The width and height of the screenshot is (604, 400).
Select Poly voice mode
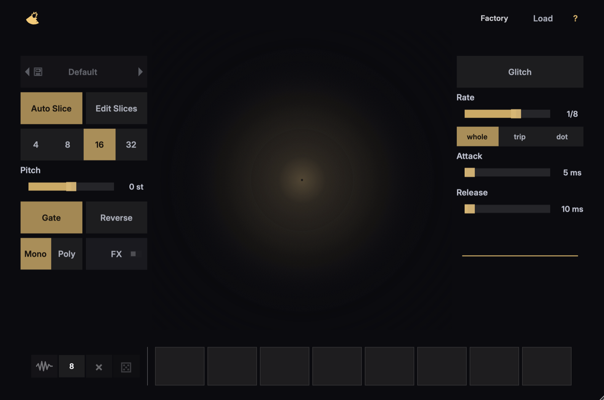click(67, 254)
